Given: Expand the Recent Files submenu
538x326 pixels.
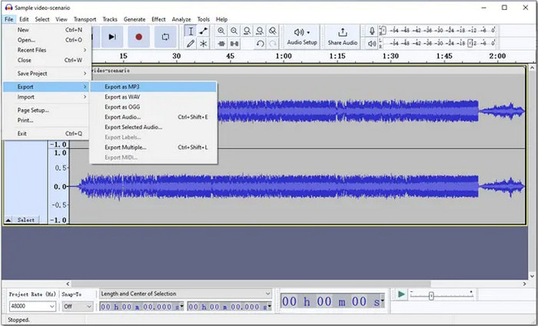Looking at the screenshot, I should point(47,50).
